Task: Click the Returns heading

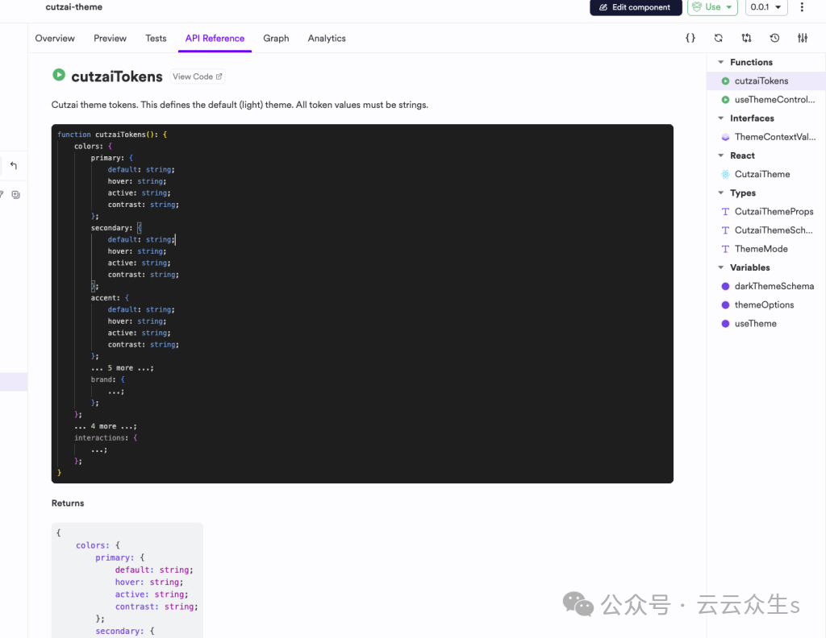Action: tap(68, 503)
